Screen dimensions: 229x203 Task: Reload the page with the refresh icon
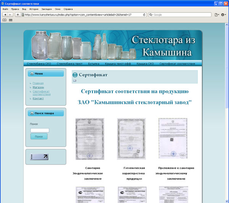(x=144, y=15)
